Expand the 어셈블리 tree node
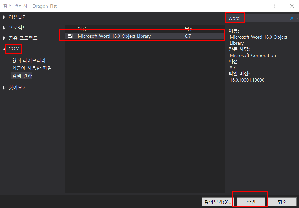The height and width of the screenshot is (208, 299). coord(4,17)
